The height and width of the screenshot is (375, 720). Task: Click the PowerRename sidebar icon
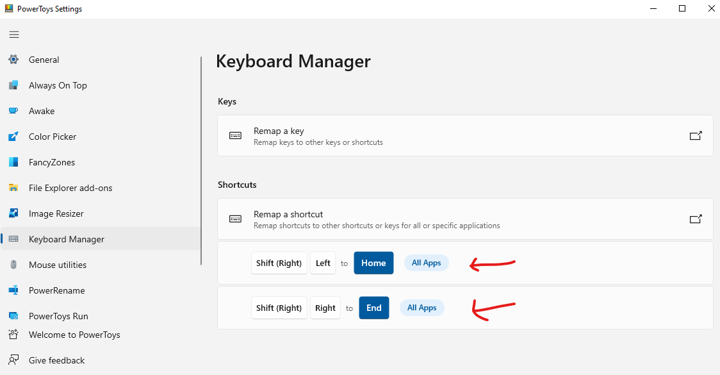pos(14,290)
